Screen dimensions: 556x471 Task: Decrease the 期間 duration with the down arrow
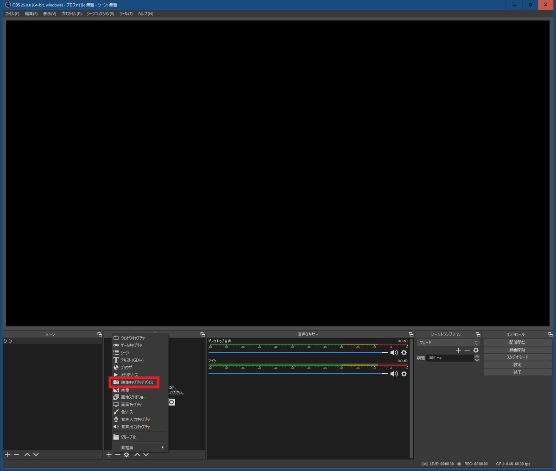477,360
